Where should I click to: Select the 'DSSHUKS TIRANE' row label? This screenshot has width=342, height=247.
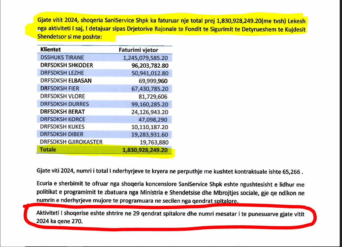[x=62, y=58]
